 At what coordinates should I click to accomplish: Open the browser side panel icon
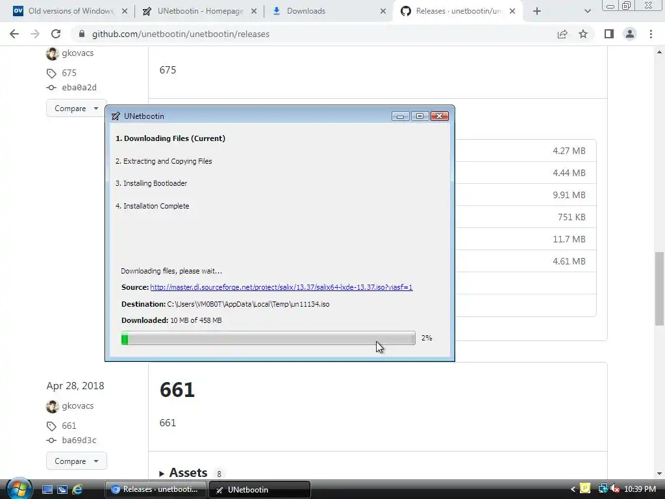pos(609,34)
